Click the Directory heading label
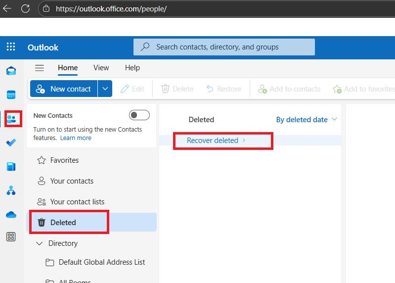The image size is (395, 283). [x=63, y=243]
